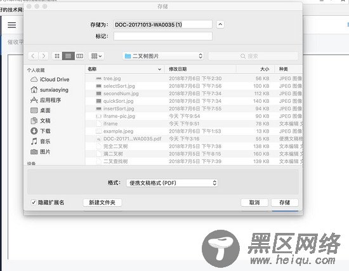Click the 标记 tags field
This screenshot has width=349, height=271.
point(163,36)
